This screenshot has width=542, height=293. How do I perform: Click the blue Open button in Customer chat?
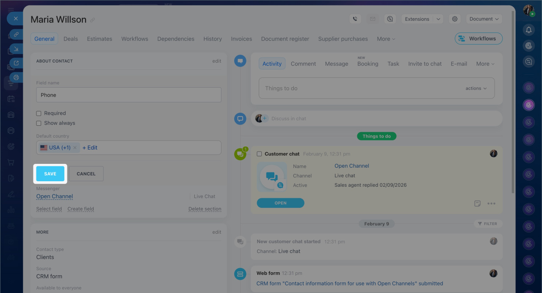280,203
